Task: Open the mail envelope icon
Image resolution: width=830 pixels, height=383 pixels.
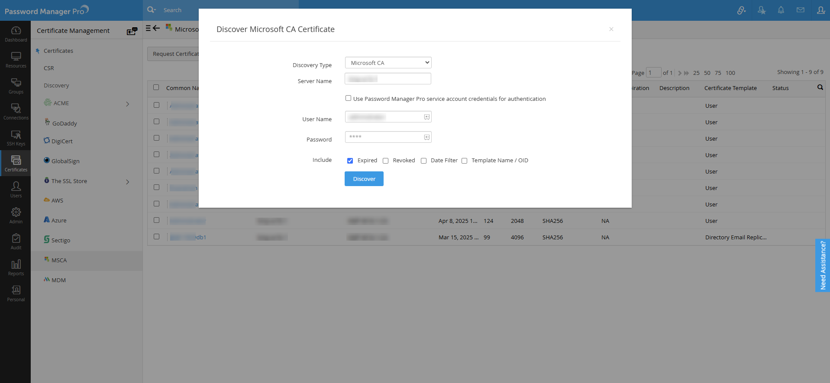Action: point(801,10)
